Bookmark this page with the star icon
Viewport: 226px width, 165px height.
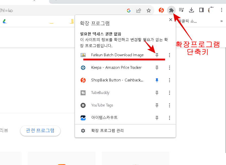coord(149,10)
